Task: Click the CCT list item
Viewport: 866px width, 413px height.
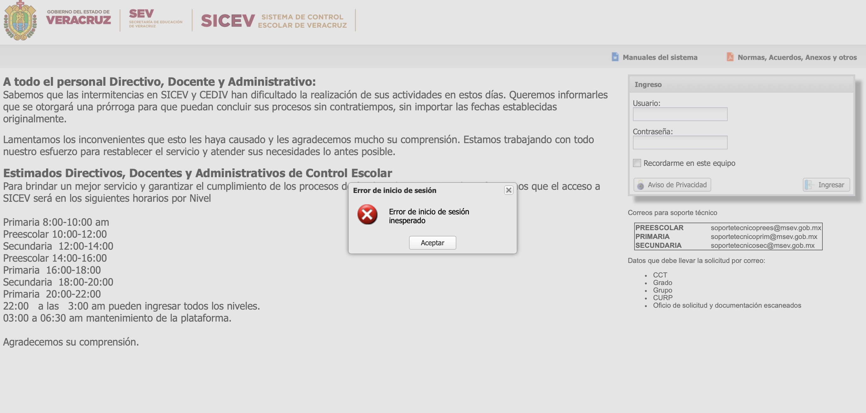Action: (660, 275)
